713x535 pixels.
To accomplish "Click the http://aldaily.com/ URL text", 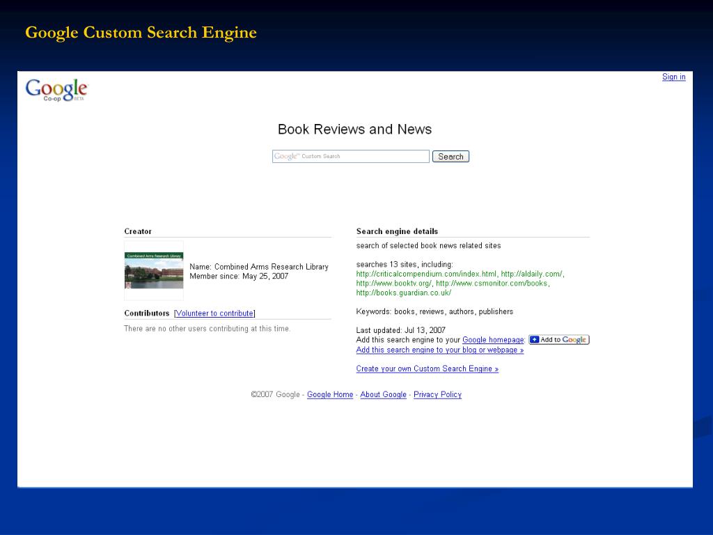I will click(x=531, y=274).
